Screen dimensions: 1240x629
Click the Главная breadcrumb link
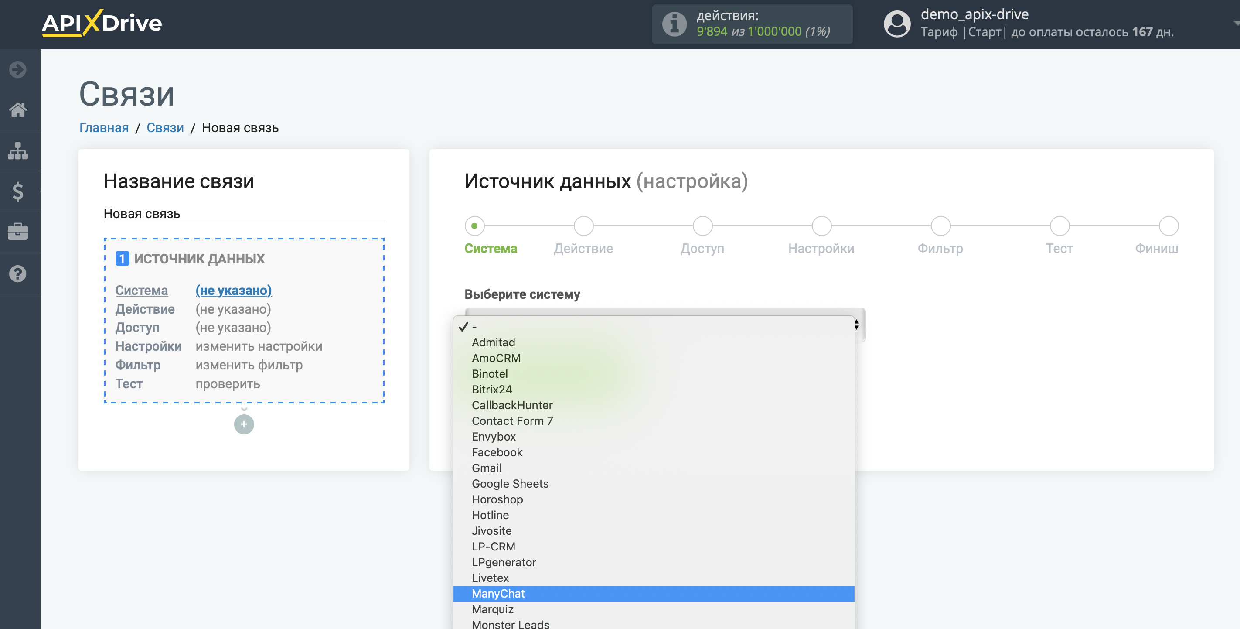tap(104, 128)
